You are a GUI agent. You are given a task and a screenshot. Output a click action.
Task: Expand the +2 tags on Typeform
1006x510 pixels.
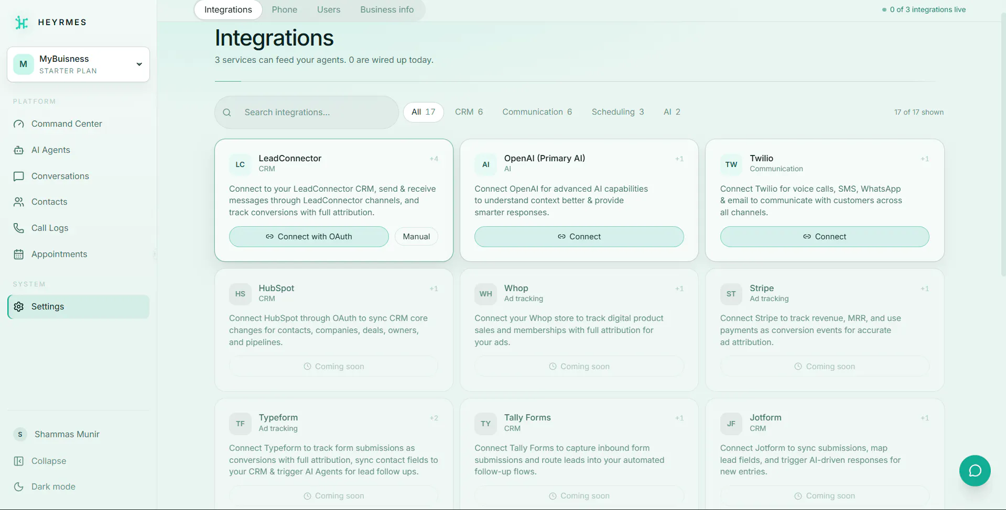pyautogui.click(x=434, y=418)
